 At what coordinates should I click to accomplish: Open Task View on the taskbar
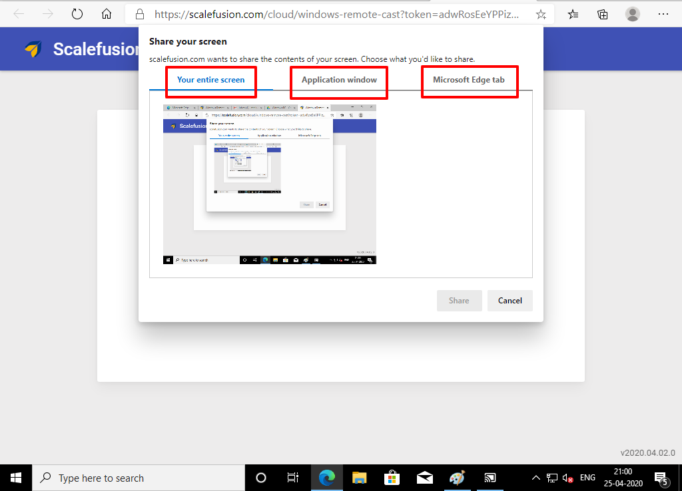[293, 478]
